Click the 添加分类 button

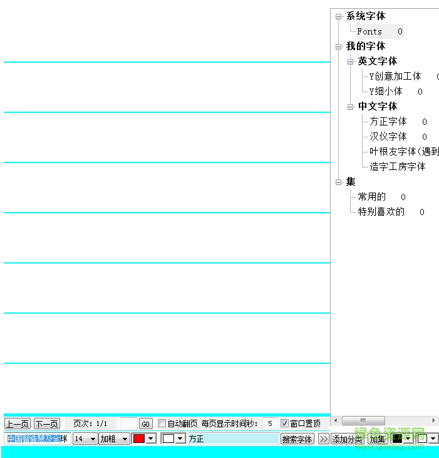click(x=348, y=439)
